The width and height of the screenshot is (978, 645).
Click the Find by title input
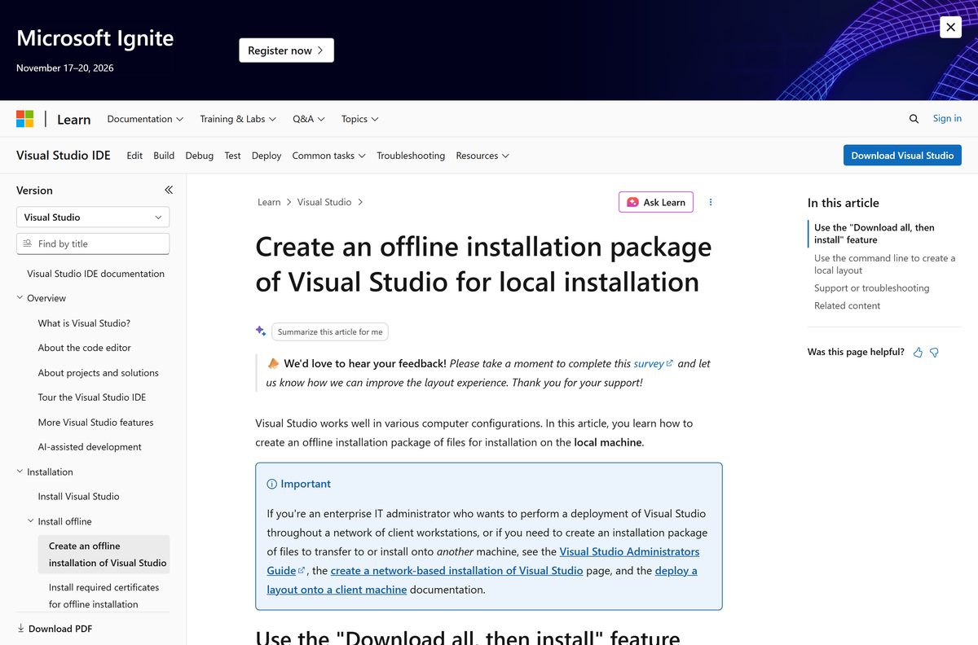[x=93, y=244]
